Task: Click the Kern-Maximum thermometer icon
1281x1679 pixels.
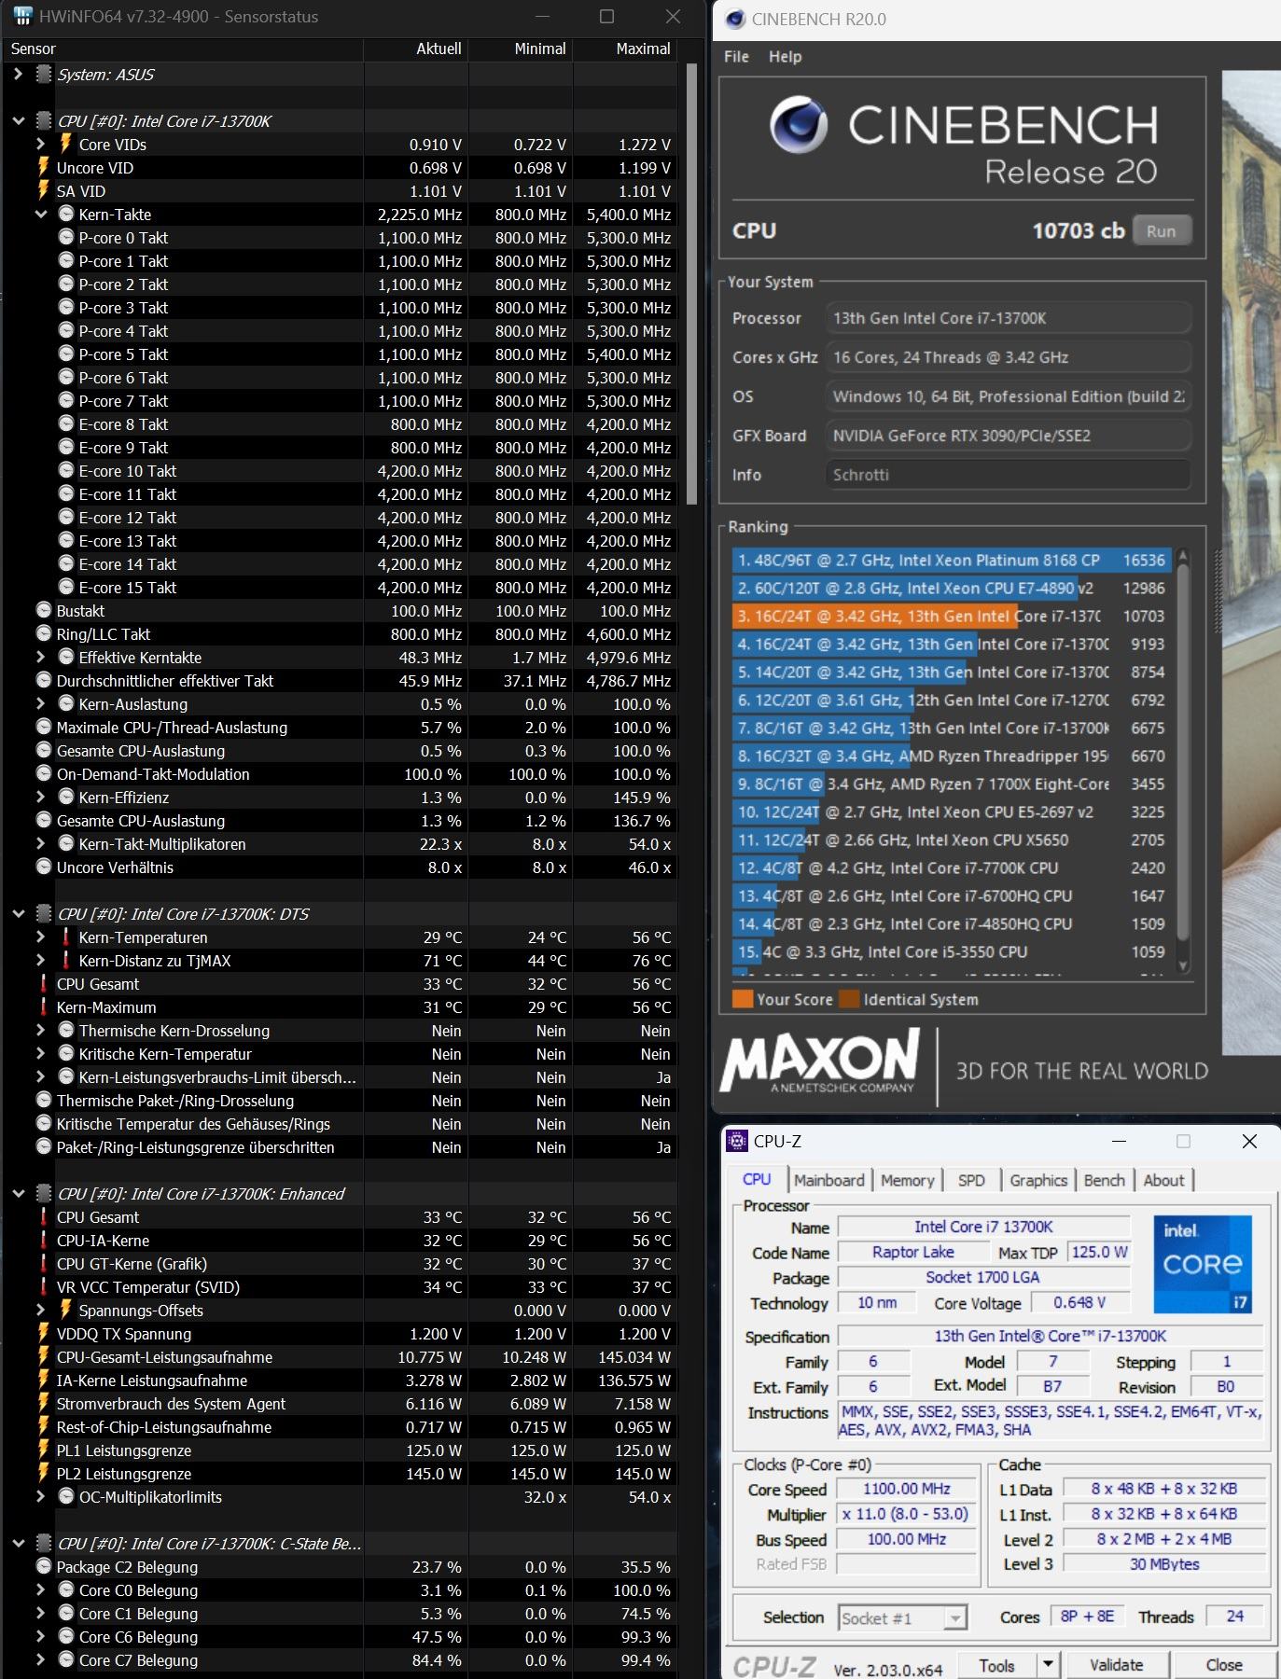Action: coord(44,1006)
